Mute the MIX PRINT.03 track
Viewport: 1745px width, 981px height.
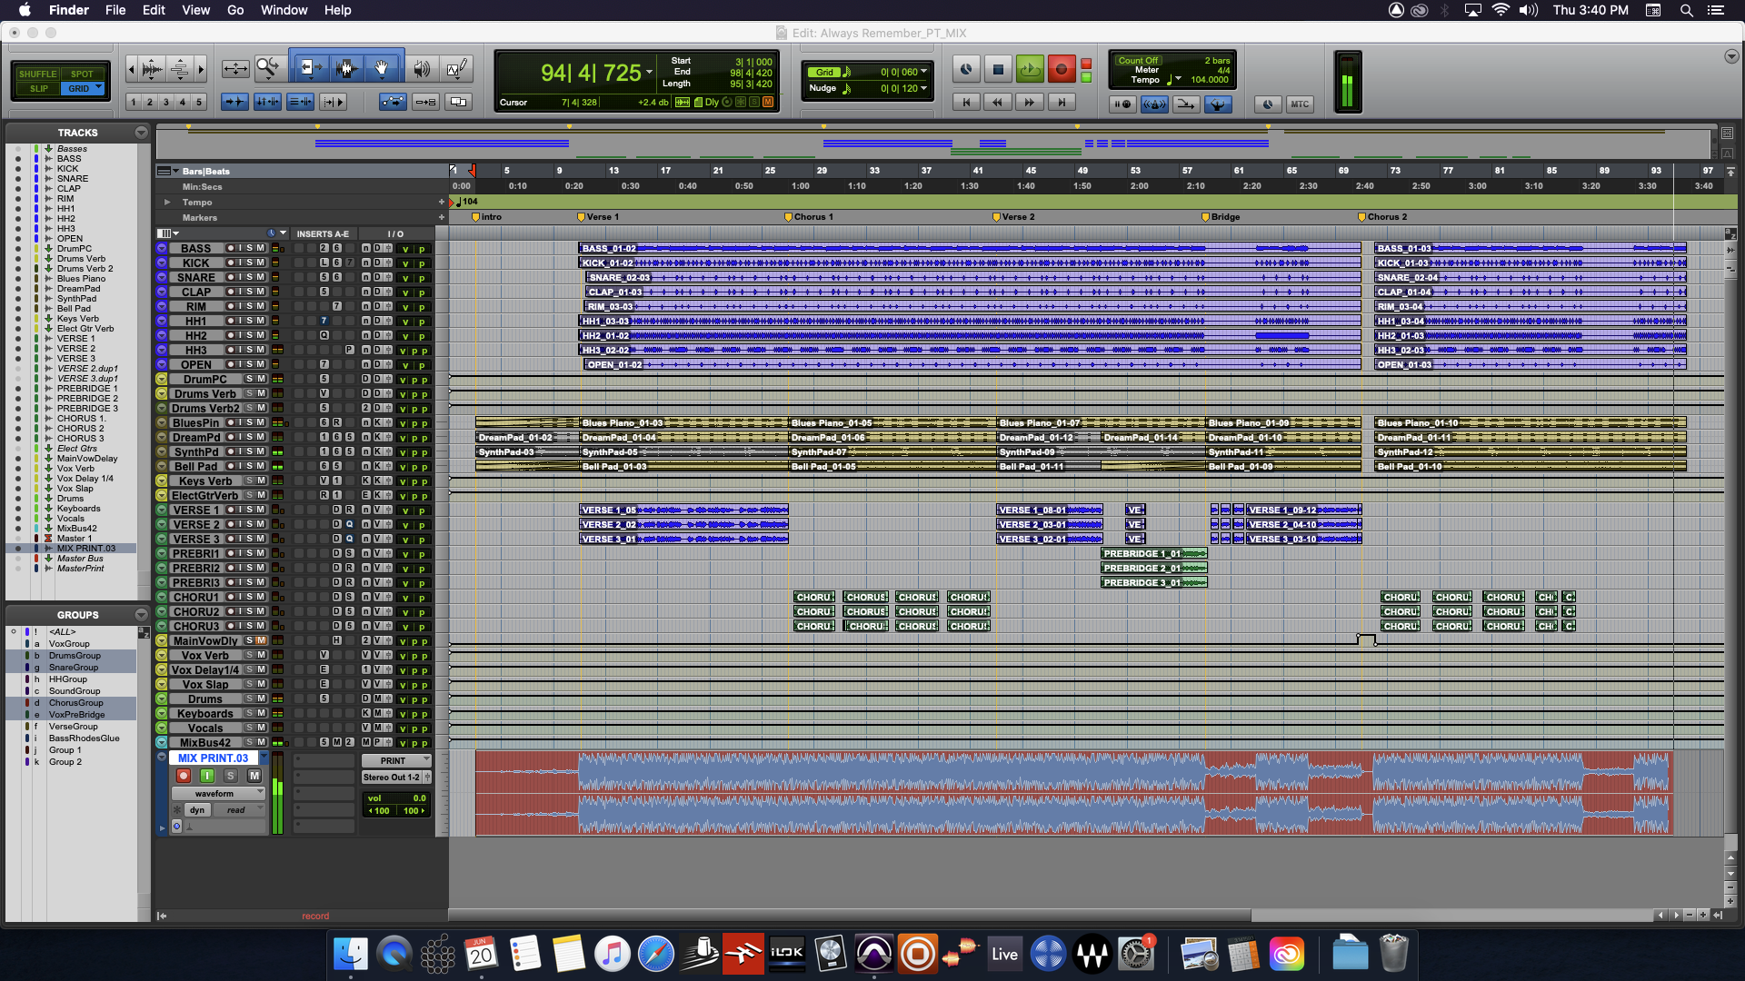(254, 776)
